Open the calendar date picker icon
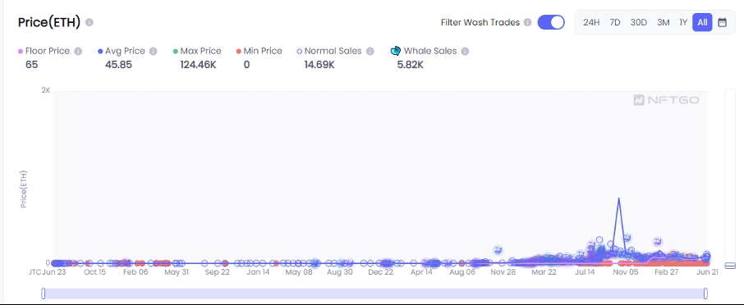This screenshot has height=305, width=744. tap(722, 22)
